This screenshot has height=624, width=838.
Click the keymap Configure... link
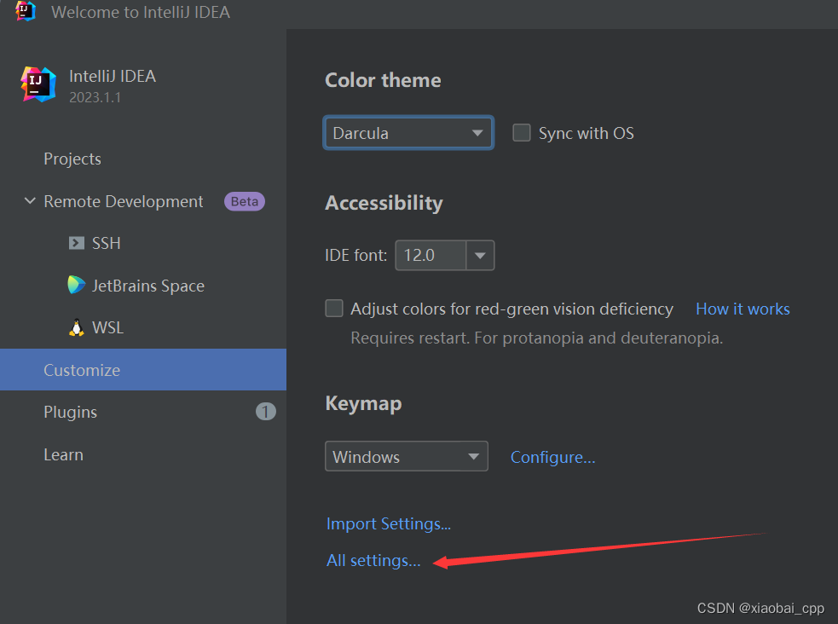tap(552, 457)
